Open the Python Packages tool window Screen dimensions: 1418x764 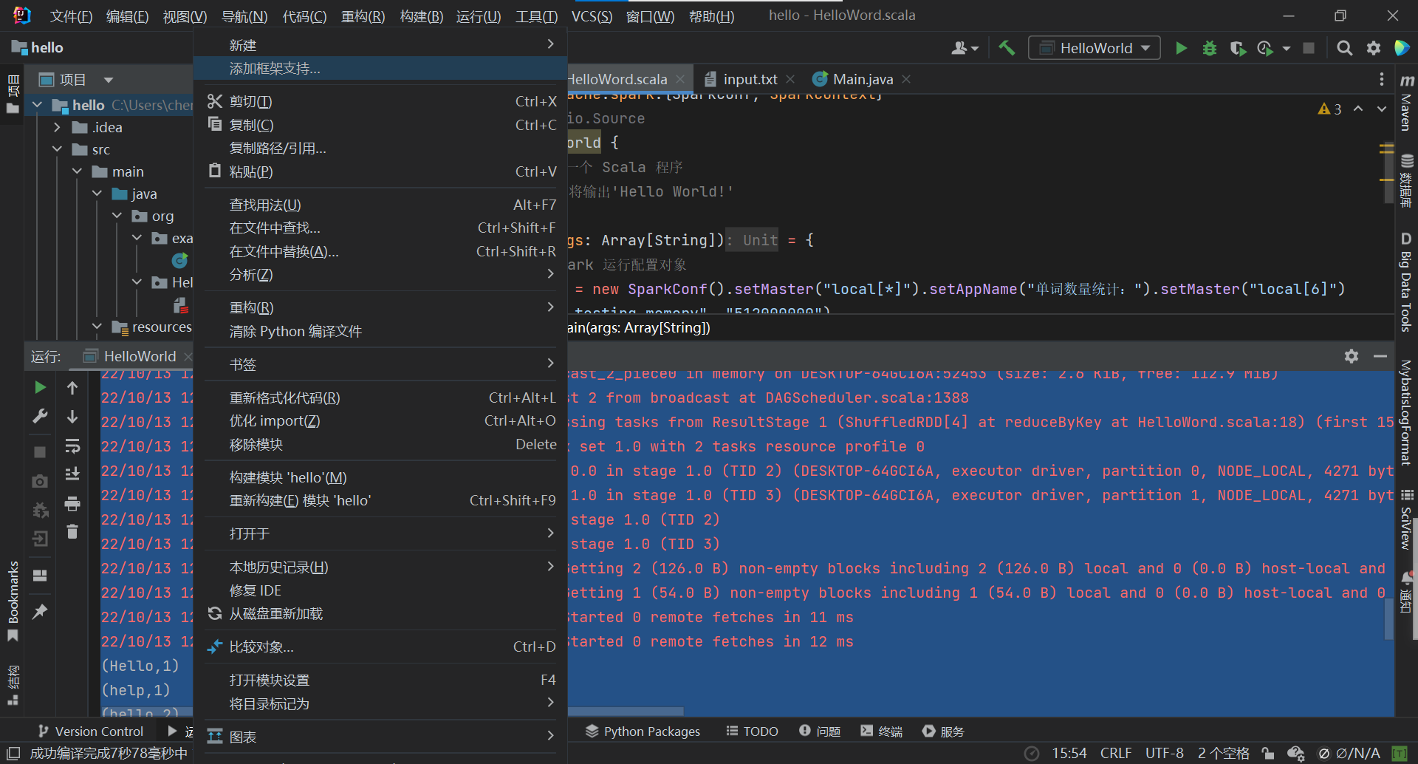(x=643, y=731)
